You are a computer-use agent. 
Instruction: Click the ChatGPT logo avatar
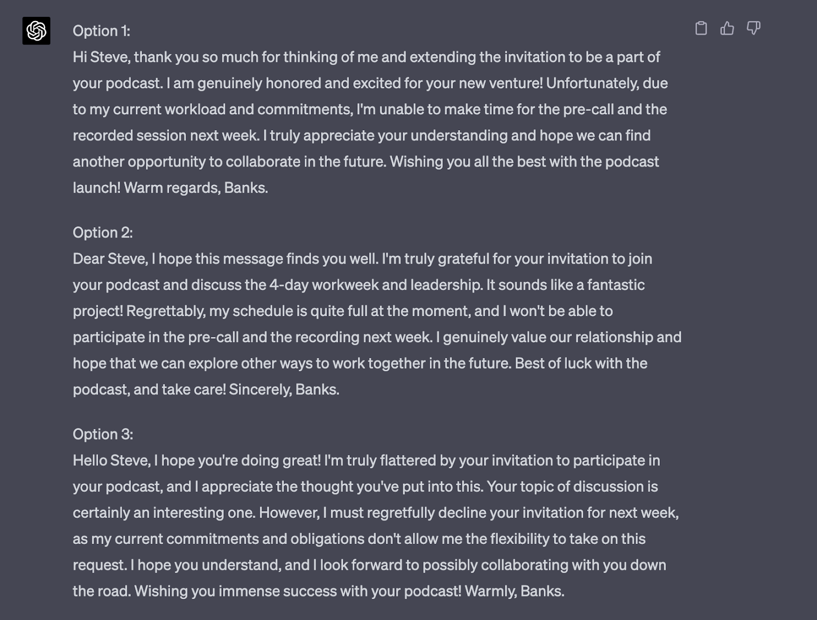pyautogui.click(x=36, y=31)
